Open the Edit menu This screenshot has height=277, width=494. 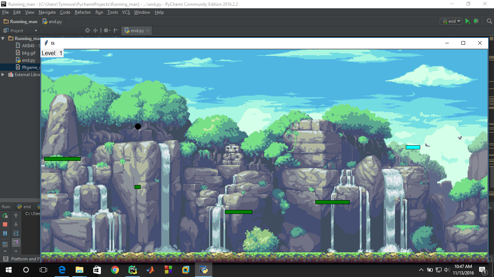[17, 12]
